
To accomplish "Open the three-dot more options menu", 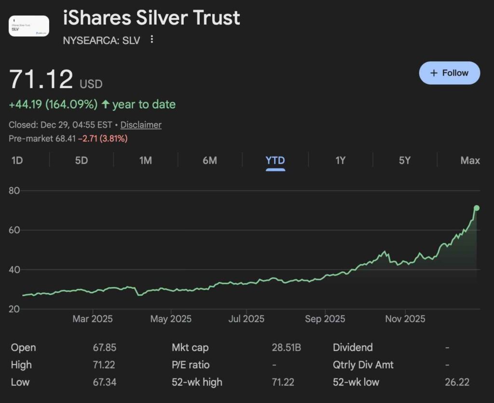I will click(x=152, y=39).
